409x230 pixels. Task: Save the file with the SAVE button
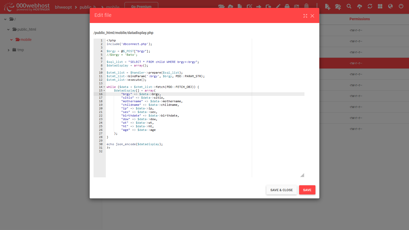307,190
